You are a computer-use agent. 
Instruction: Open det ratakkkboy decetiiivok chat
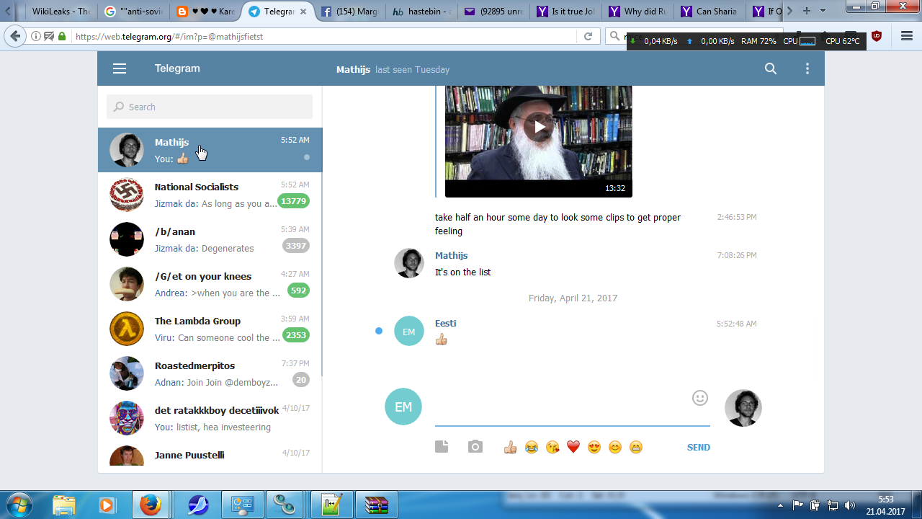pos(210,418)
